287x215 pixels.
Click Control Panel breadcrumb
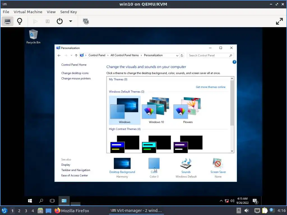click(x=97, y=55)
